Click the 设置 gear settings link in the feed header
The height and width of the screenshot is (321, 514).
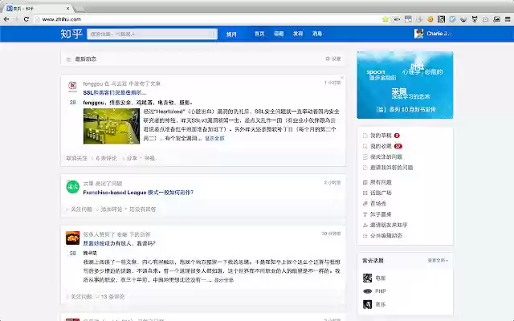333,59
